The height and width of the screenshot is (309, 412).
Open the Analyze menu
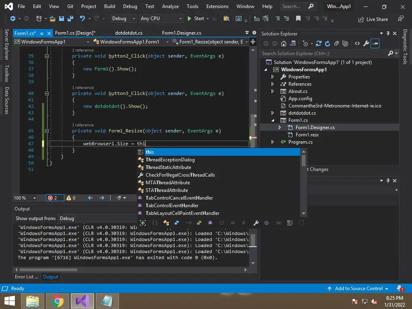click(x=170, y=6)
